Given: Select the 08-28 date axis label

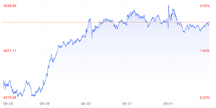Looking at the screenshot, I should pyautogui.click(x=7, y=103).
